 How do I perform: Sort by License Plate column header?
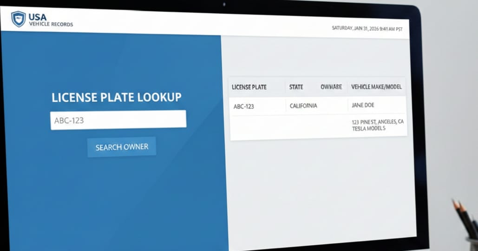tap(249, 87)
